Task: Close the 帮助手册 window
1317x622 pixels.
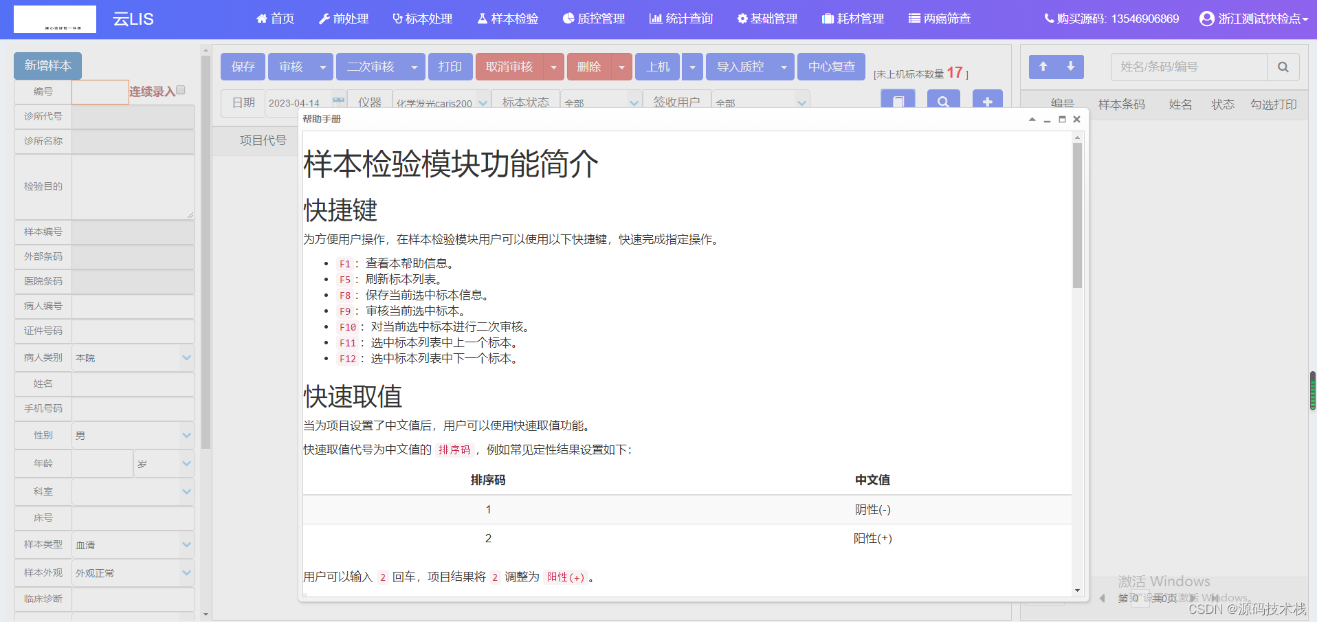Action: click(1077, 120)
